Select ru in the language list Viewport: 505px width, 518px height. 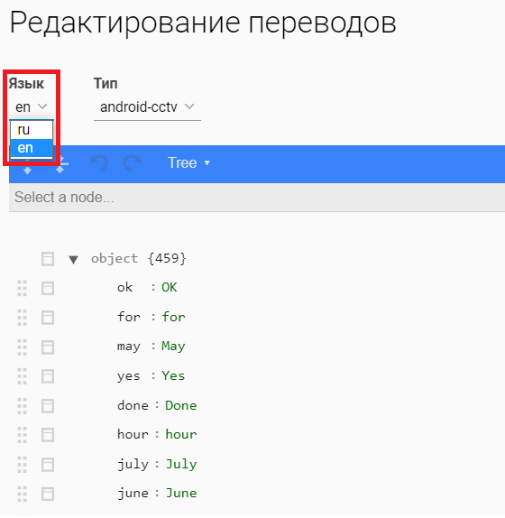[32, 130]
